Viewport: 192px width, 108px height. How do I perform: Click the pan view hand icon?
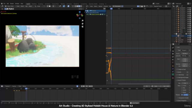82,23
